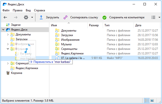Open Корзина trash in the sidebar

click(x=17, y=73)
